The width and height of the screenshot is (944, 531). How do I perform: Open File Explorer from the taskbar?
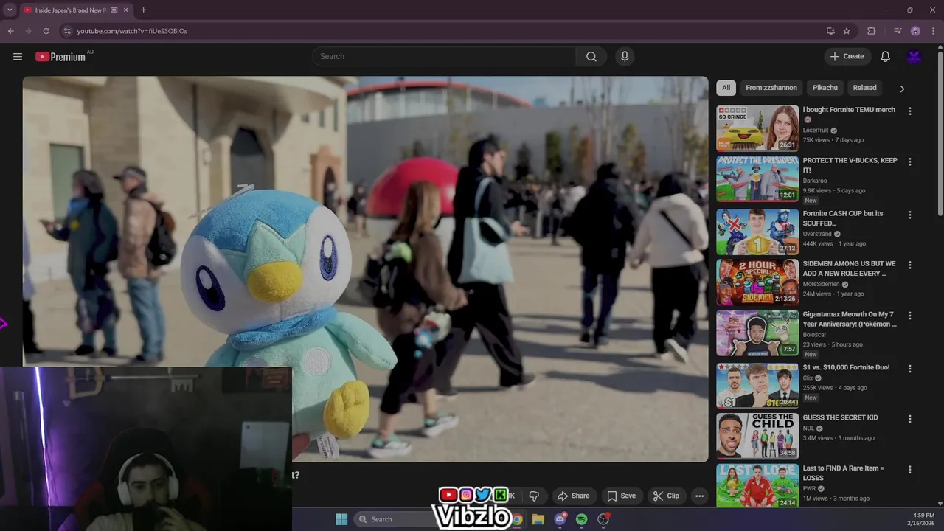[538, 519]
